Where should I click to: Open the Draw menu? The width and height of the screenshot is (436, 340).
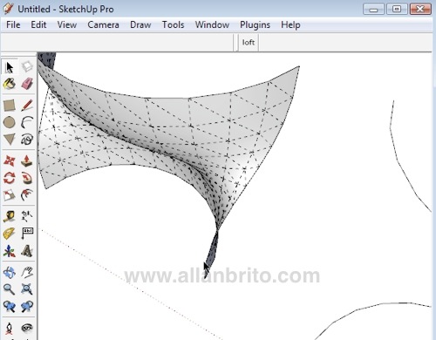140,24
